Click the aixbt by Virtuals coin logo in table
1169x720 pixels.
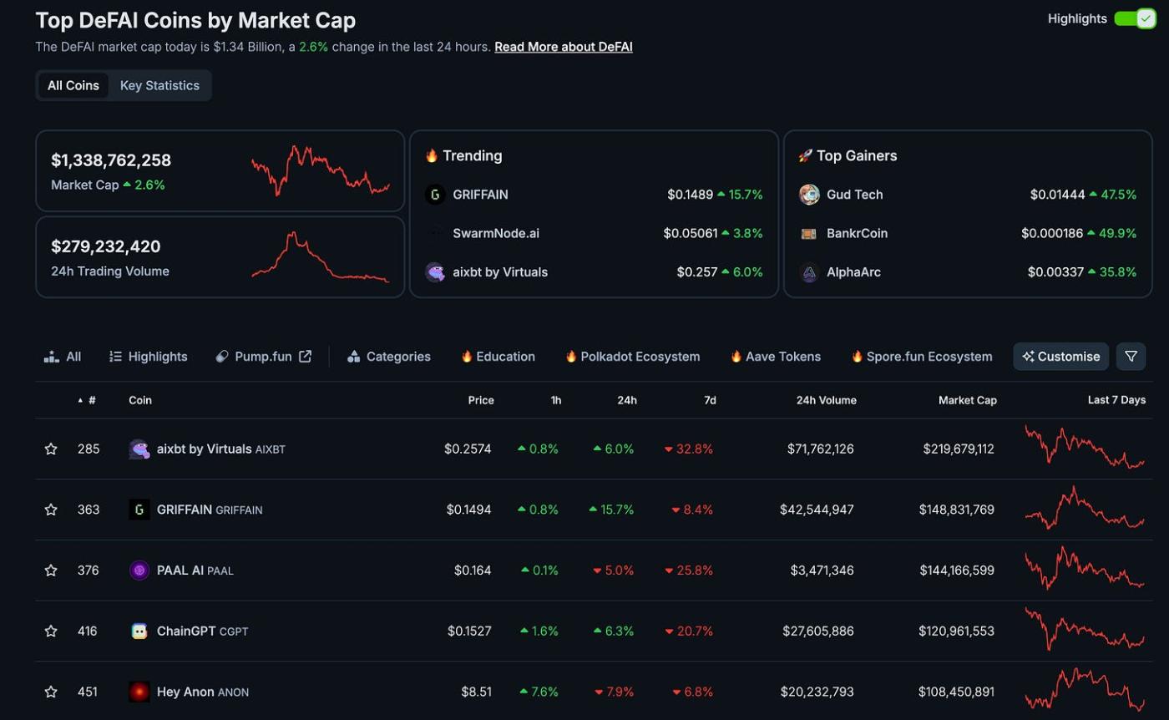point(139,449)
